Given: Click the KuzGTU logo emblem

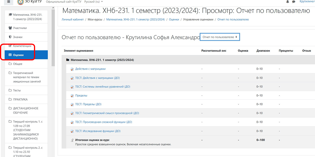Looking at the screenshot, I should 20,2.
